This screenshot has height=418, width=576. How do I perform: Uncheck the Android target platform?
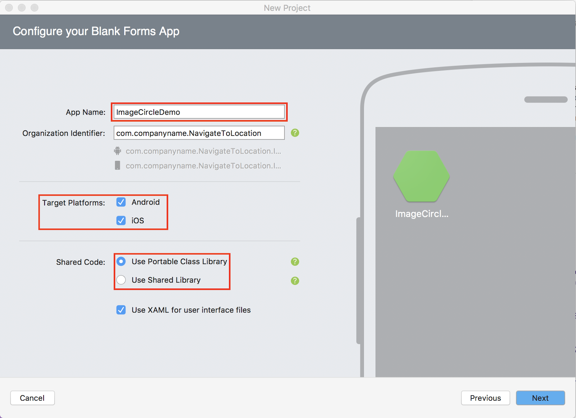click(x=121, y=202)
